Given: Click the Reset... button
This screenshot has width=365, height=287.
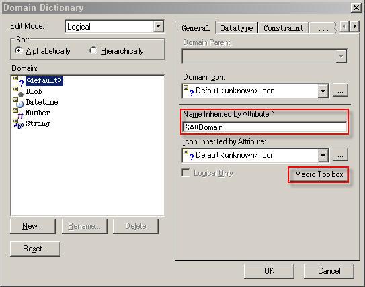Looking at the screenshot, I should coord(35,249).
